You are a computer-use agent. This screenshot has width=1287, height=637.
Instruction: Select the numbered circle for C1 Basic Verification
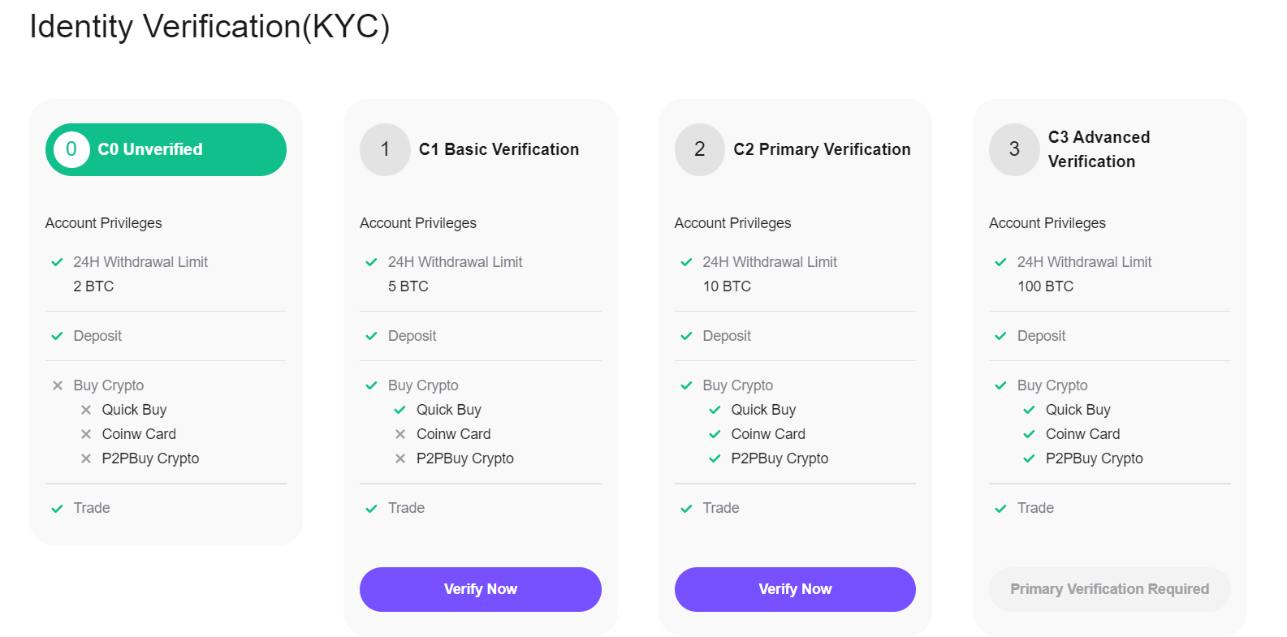coord(385,149)
